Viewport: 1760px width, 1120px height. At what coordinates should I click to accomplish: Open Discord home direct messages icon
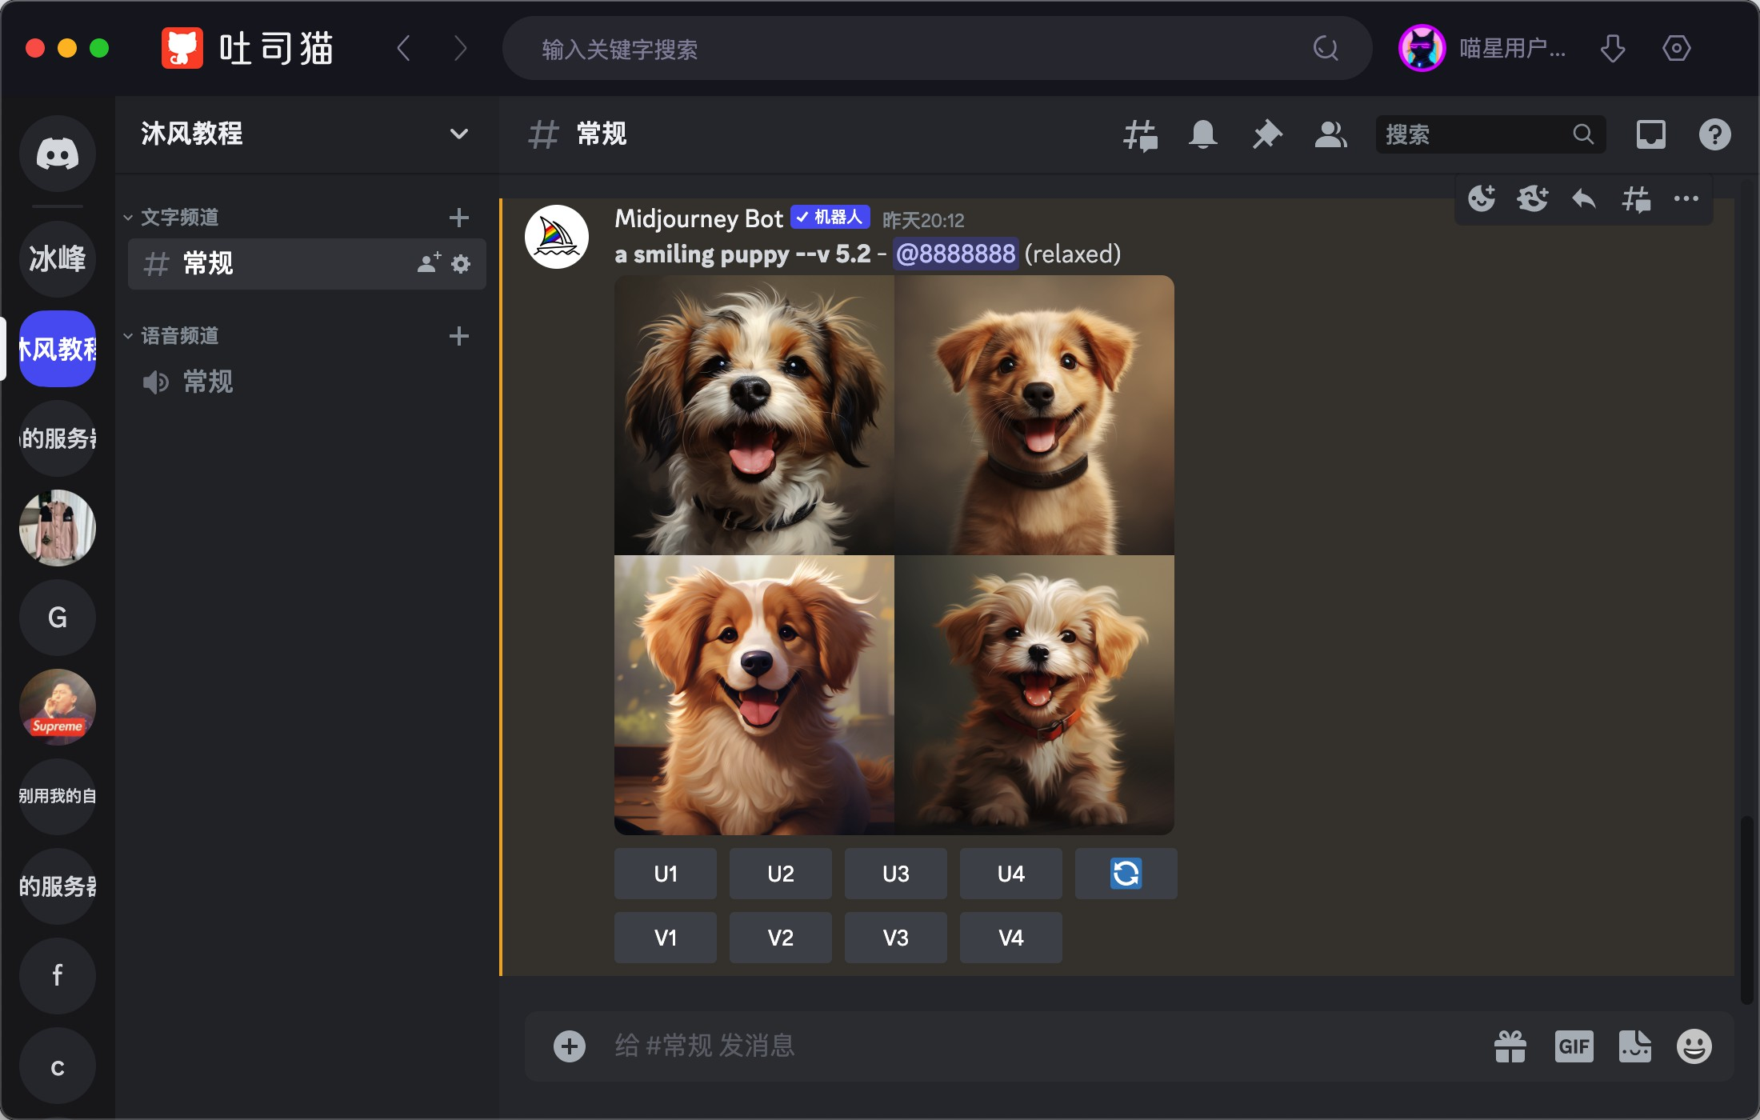[58, 154]
